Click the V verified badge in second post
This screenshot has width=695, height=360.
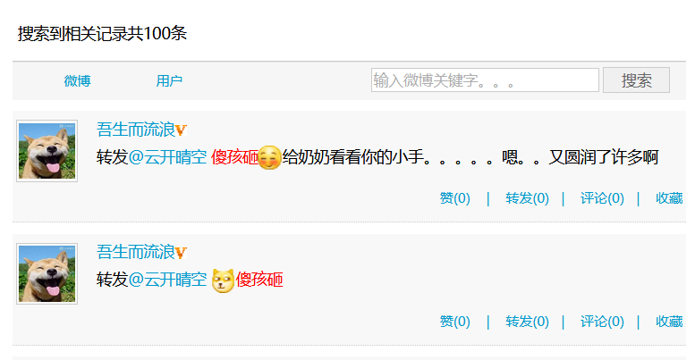click(x=181, y=253)
